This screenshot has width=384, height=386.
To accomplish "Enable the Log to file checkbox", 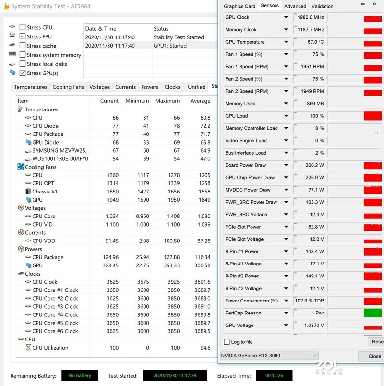I will coord(227,342).
